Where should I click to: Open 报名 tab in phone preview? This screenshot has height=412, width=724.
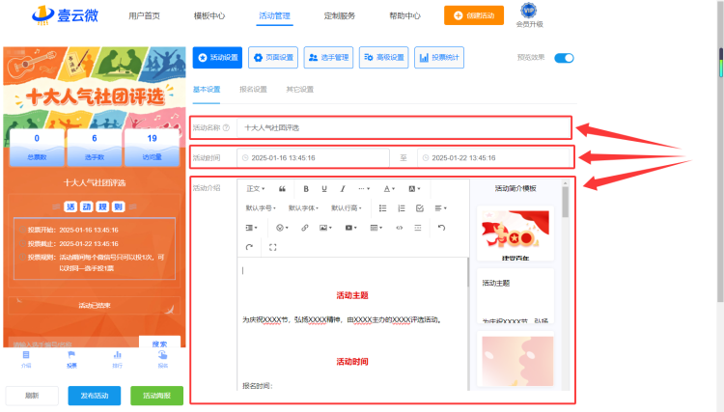pos(162,359)
